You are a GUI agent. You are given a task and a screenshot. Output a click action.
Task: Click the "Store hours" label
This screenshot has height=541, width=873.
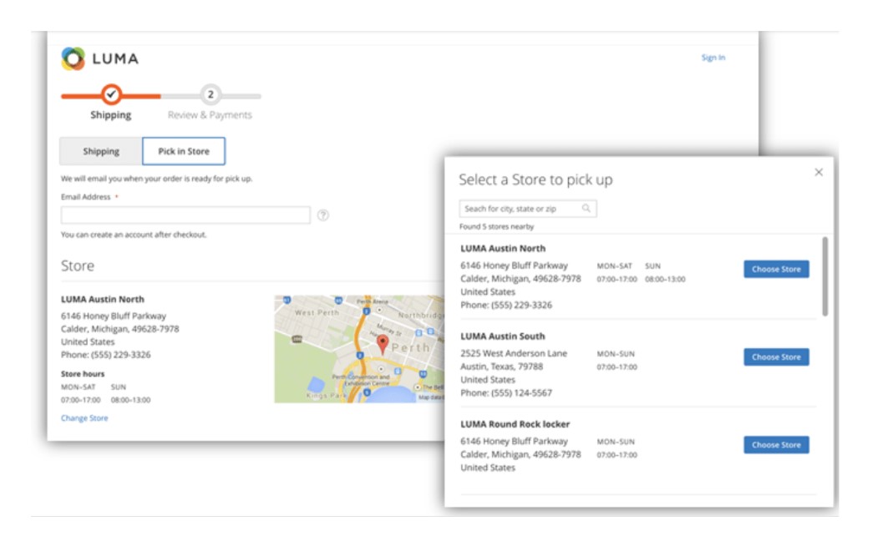click(83, 374)
